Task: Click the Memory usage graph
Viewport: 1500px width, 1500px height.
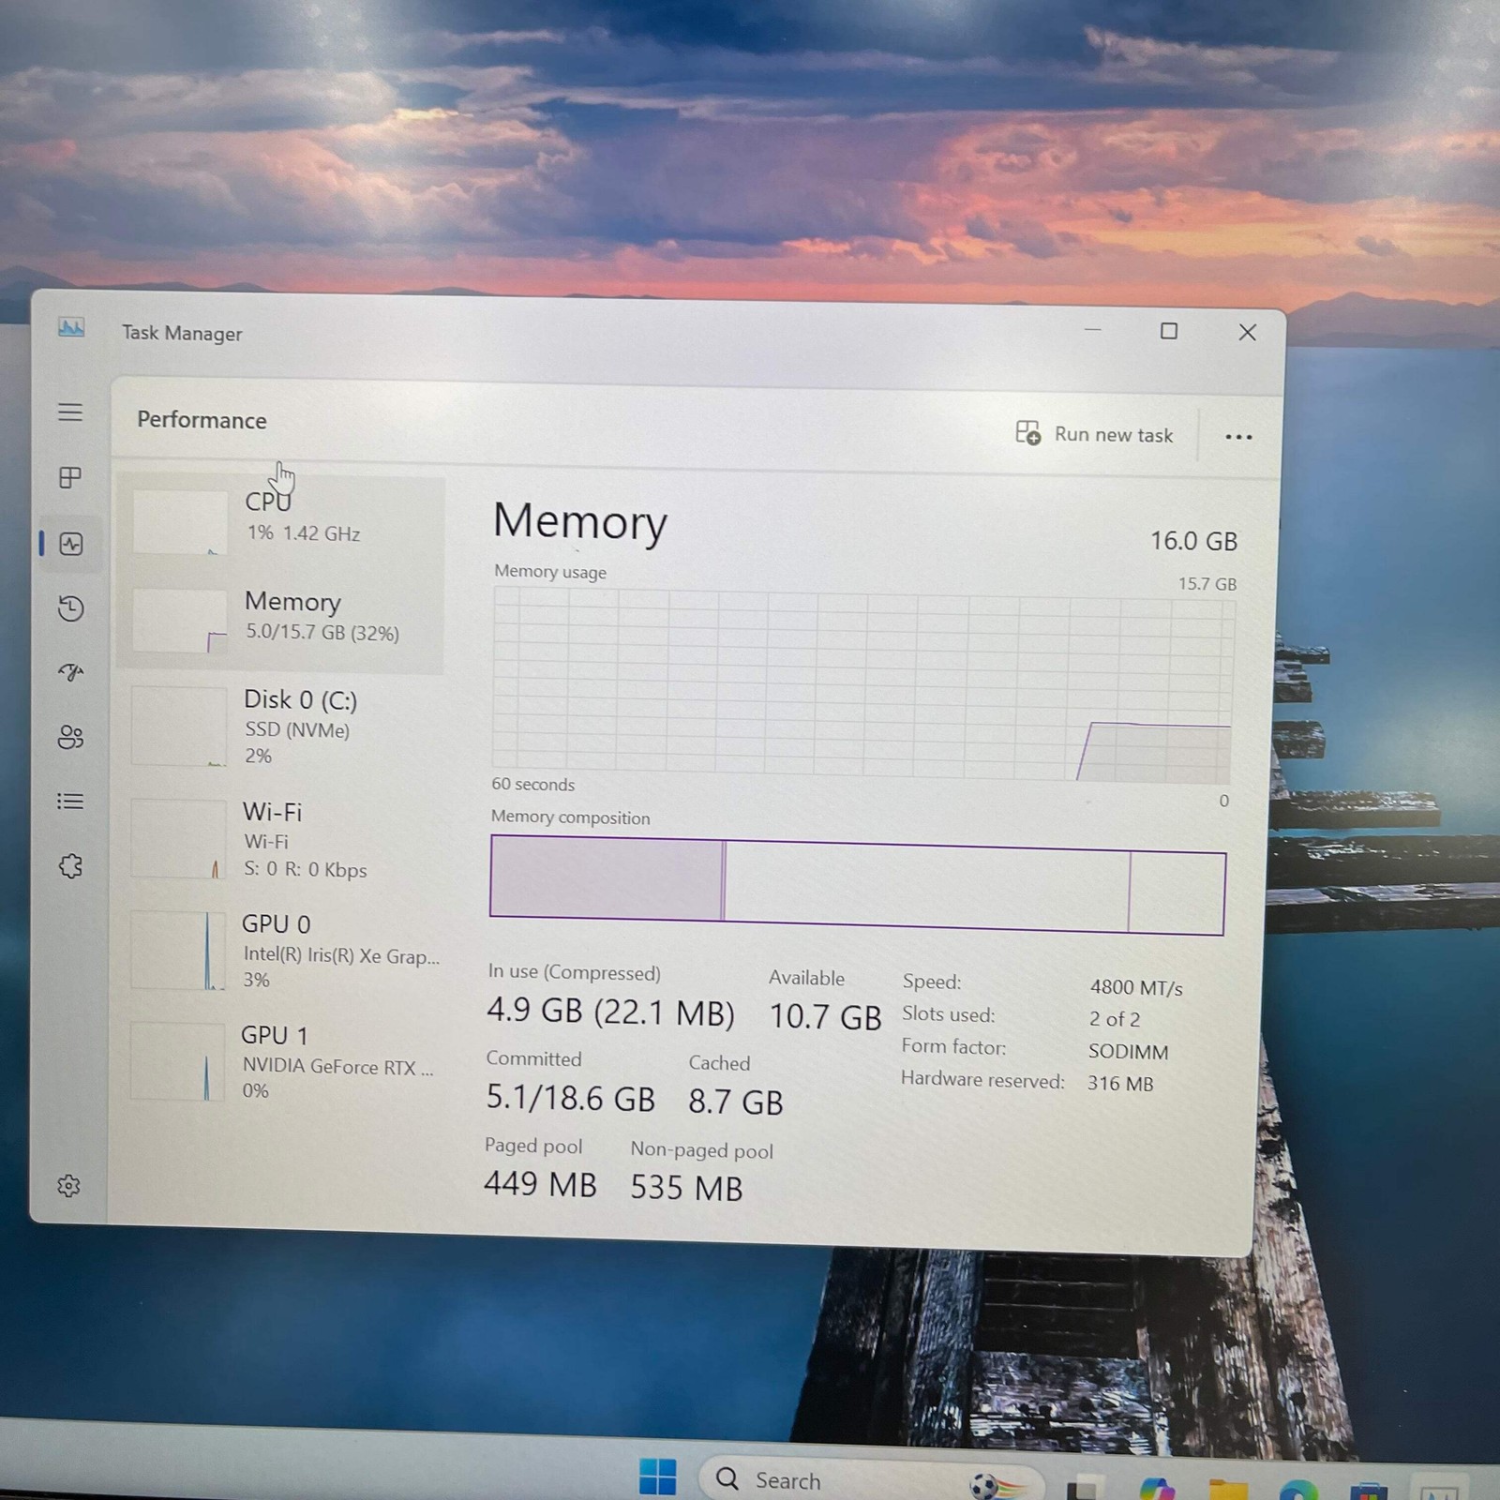Action: click(862, 685)
